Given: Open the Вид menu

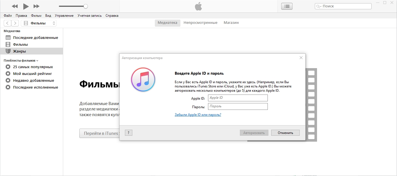Looking at the screenshot, I should [48, 16].
